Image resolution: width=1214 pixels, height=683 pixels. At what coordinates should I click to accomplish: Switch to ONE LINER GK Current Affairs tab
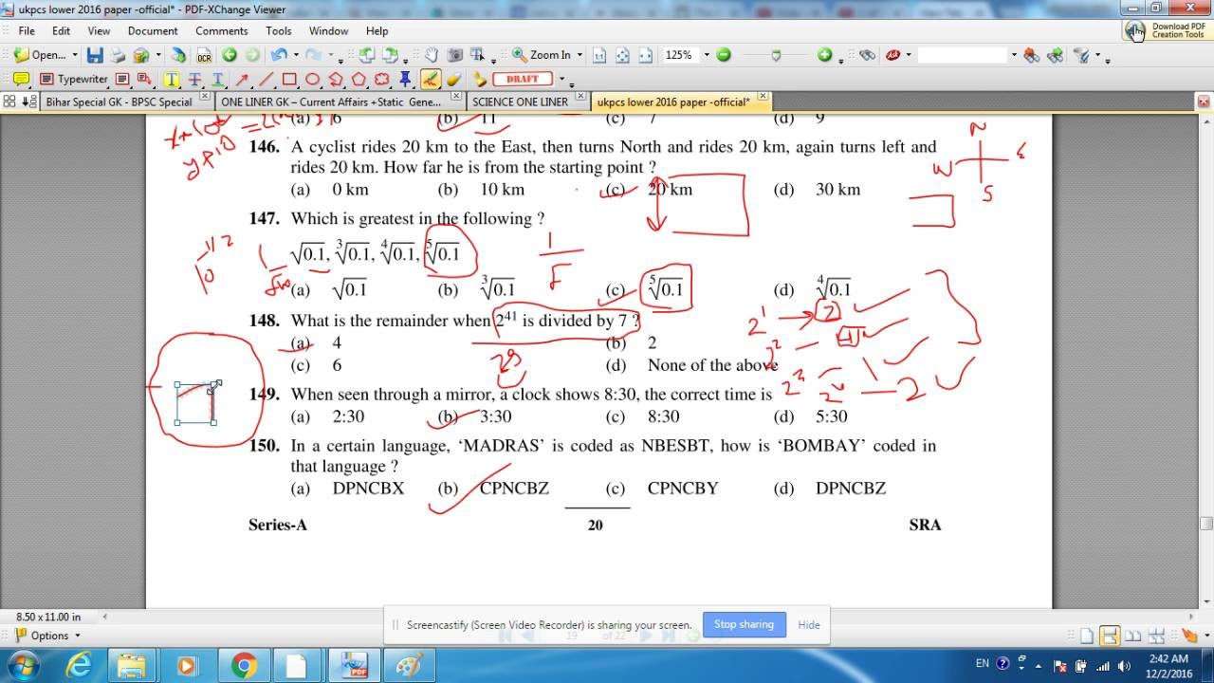(x=330, y=102)
